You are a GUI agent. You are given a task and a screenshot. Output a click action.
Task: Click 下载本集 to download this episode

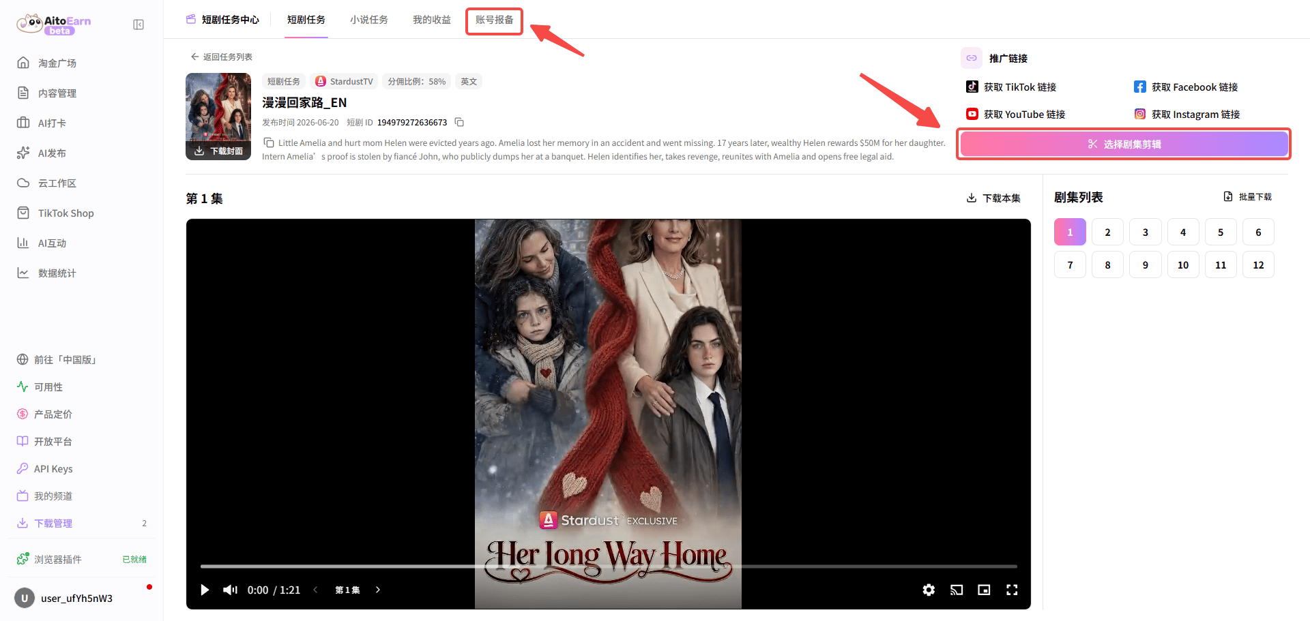click(x=994, y=198)
